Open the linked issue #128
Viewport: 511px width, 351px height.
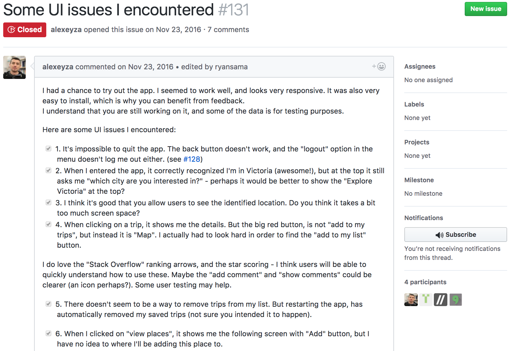[x=192, y=159]
